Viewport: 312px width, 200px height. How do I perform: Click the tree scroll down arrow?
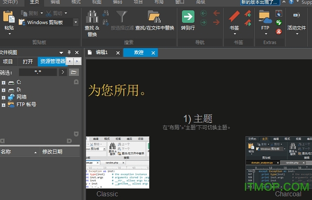76,134
